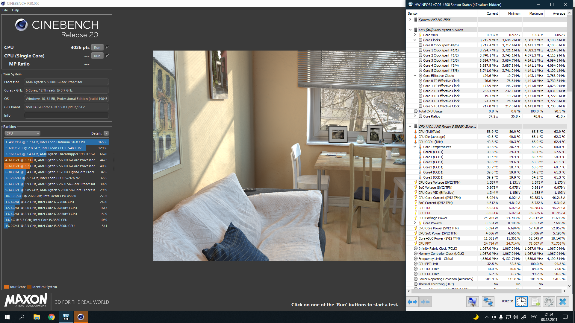Click HWiNFO shrink panel arrows icon

coord(425,302)
